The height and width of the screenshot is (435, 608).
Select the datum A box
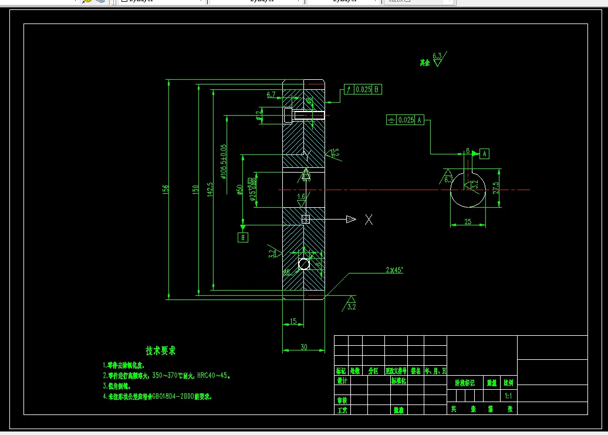(x=484, y=154)
